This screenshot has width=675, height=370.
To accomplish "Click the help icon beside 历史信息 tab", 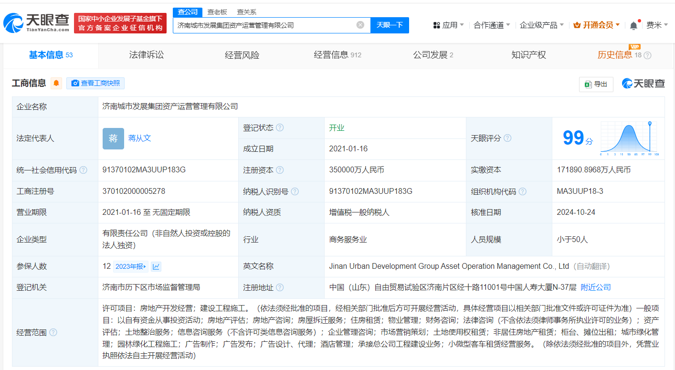I will coord(647,55).
